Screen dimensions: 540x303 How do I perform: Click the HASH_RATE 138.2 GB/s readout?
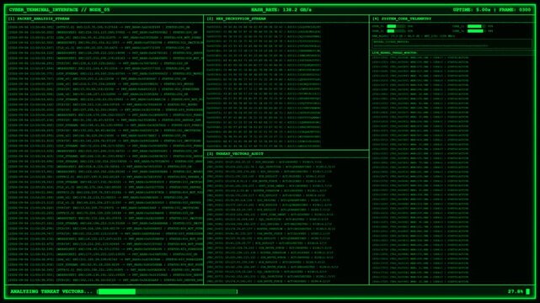point(281,9)
